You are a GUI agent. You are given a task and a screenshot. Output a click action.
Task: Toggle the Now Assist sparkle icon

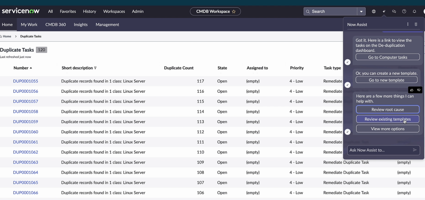pyautogui.click(x=384, y=11)
